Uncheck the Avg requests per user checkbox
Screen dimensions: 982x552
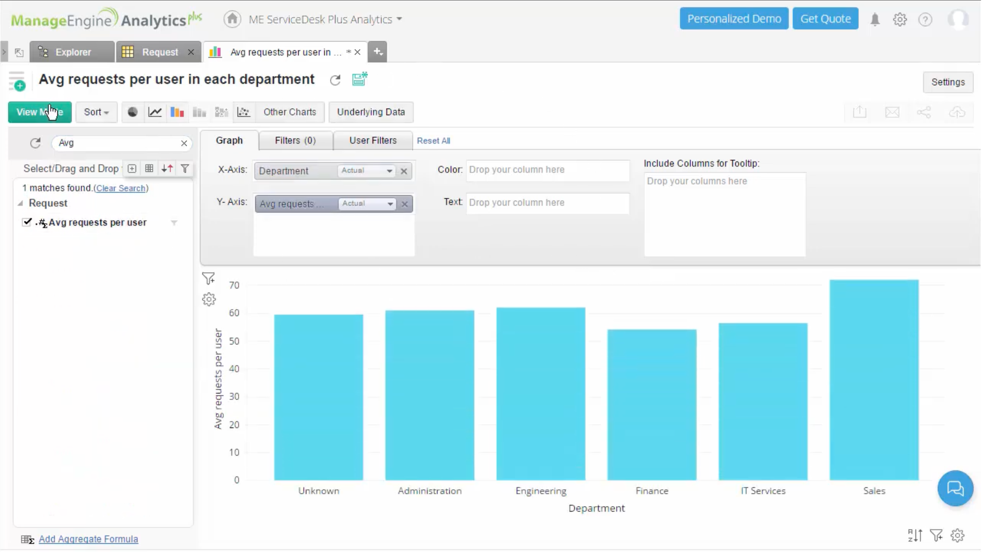[27, 222]
